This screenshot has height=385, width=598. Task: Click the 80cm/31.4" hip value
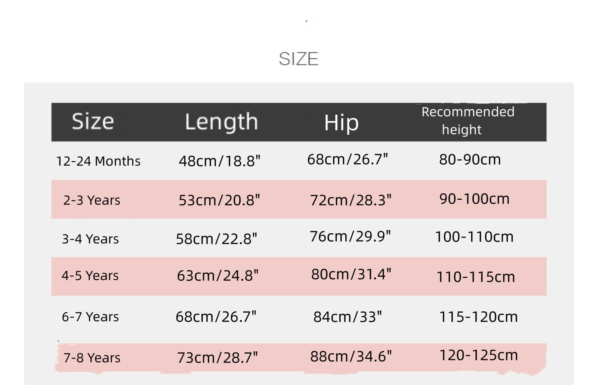[x=351, y=274]
